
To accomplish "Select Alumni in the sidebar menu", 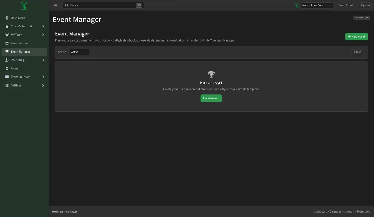I will (x=24, y=68).
